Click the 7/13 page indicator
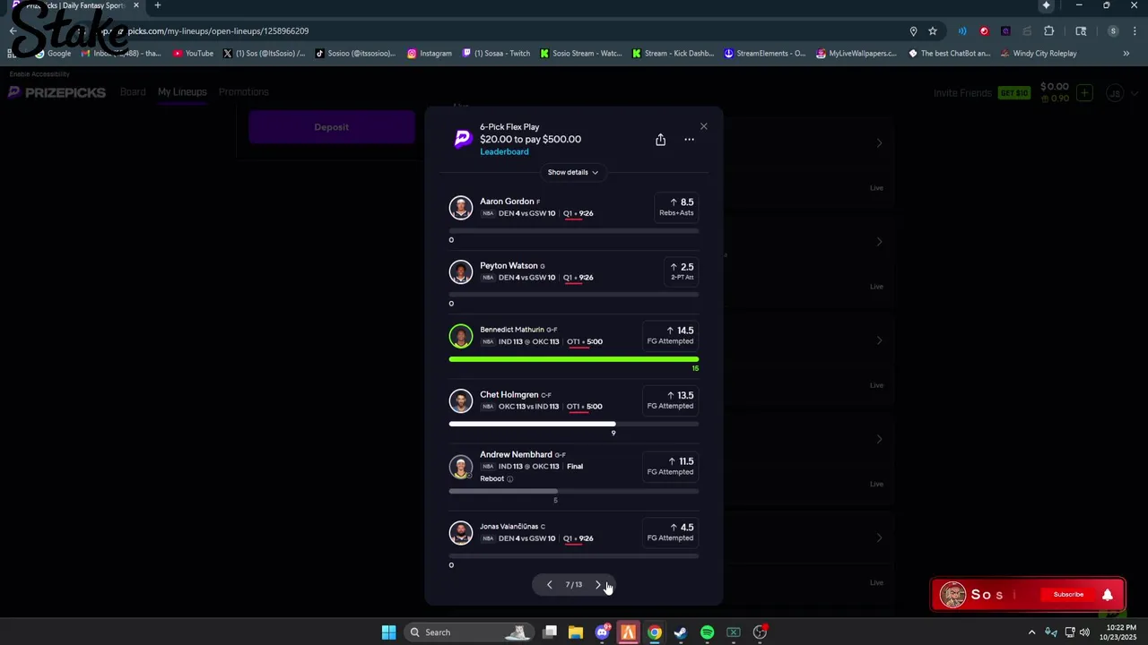 574,585
